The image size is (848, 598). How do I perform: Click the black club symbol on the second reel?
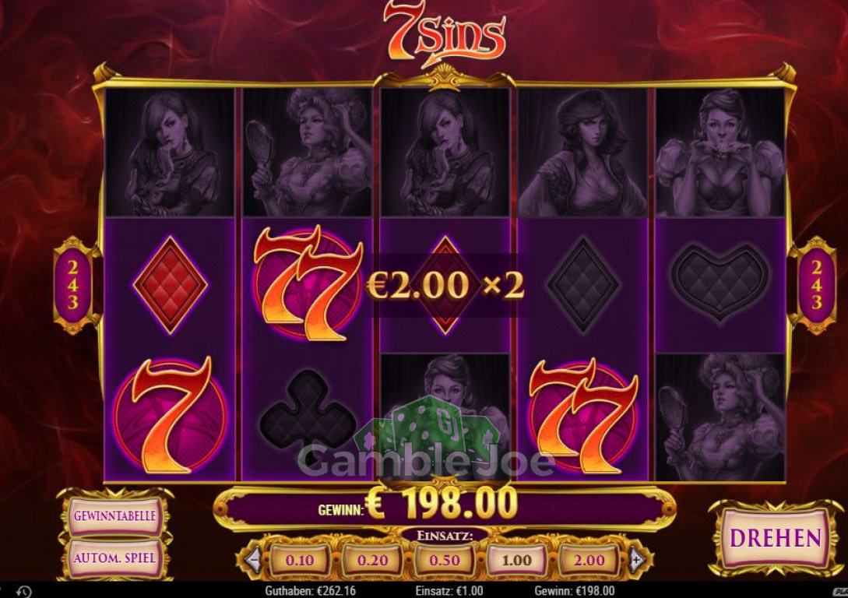[x=307, y=415]
